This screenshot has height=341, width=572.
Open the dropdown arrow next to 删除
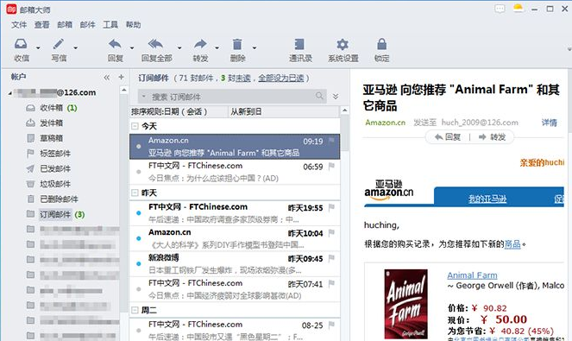click(255, 47)
